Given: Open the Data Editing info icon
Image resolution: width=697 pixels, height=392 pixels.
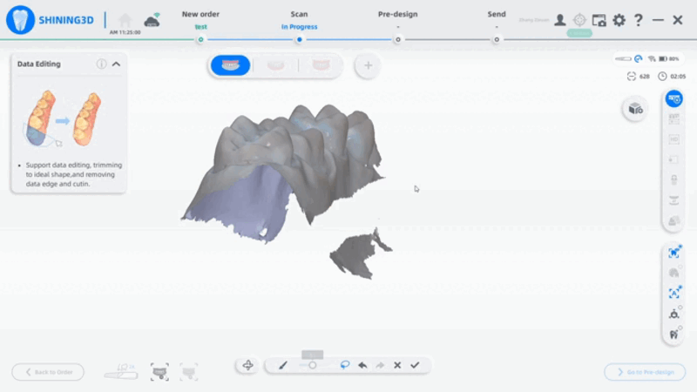Looking at the screenshot, I should (101, 64).
